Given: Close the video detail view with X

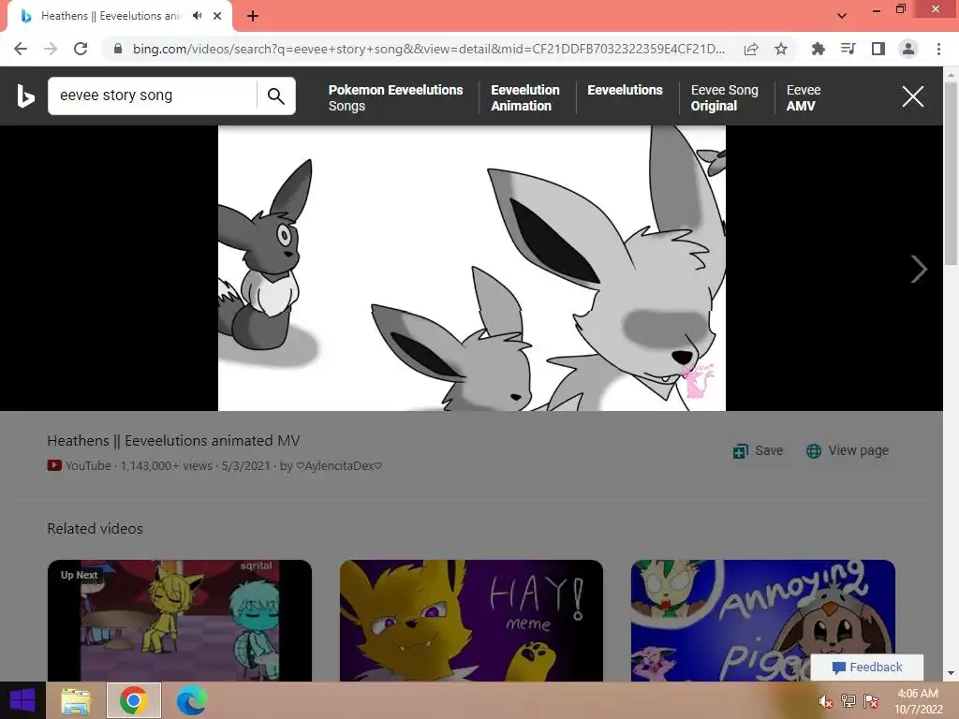Looking at the screenshot, I should (912, 96).
